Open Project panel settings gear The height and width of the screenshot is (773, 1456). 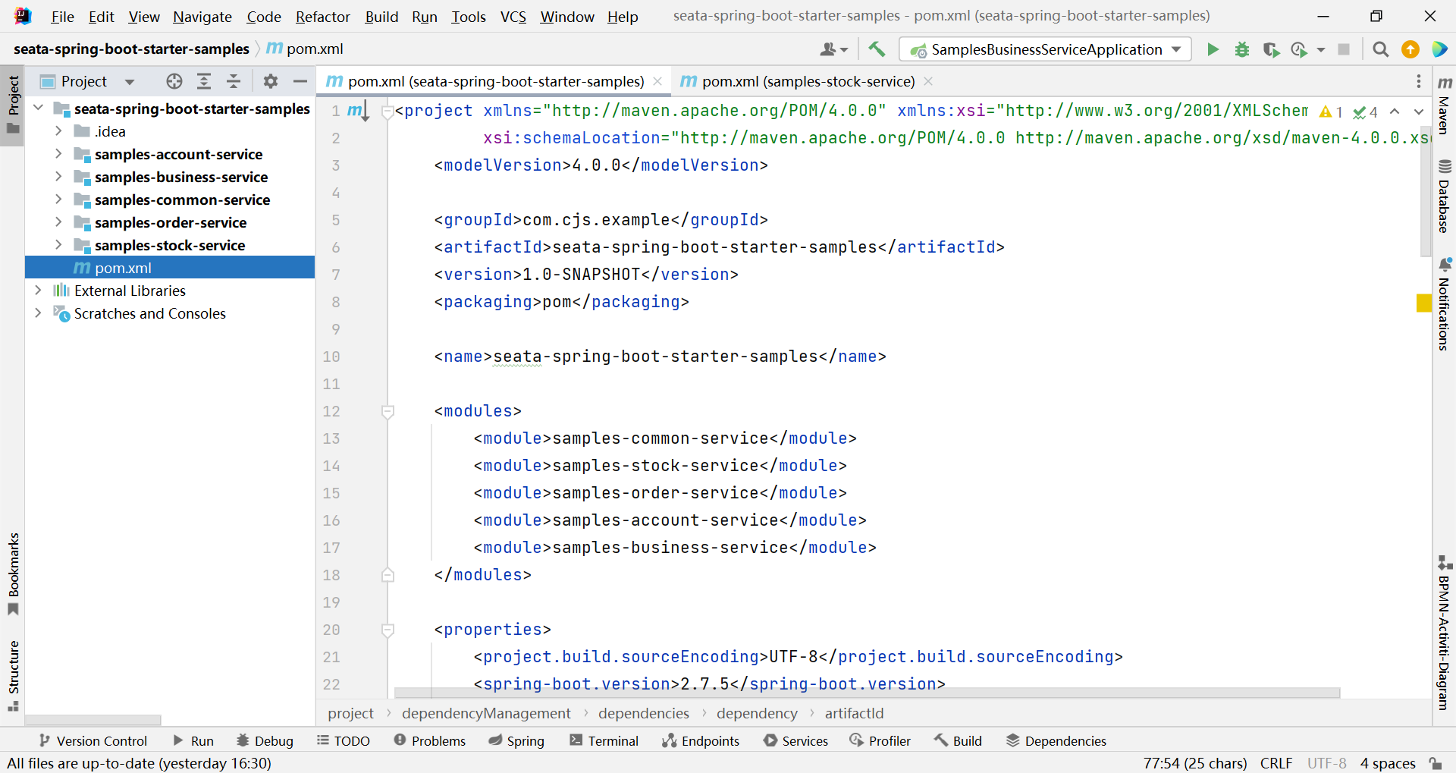point(271,81)
